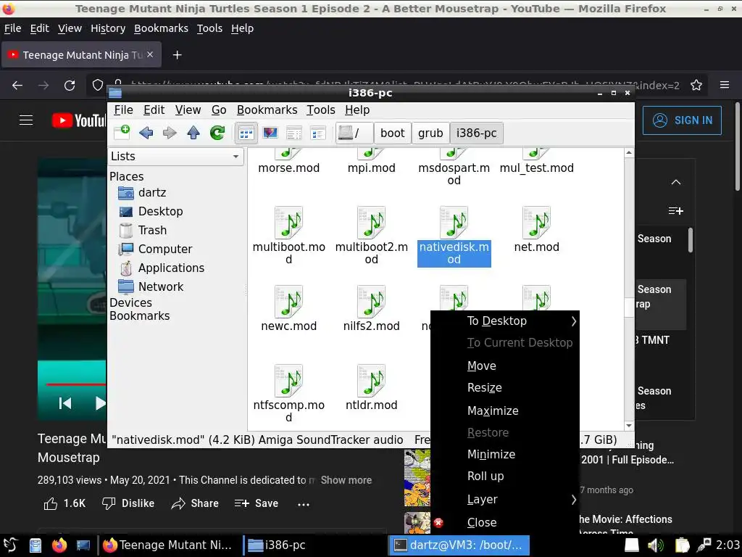Open file manager Tools menu
This screenshot has height=557, width=742.
click(x=321, y=110)
